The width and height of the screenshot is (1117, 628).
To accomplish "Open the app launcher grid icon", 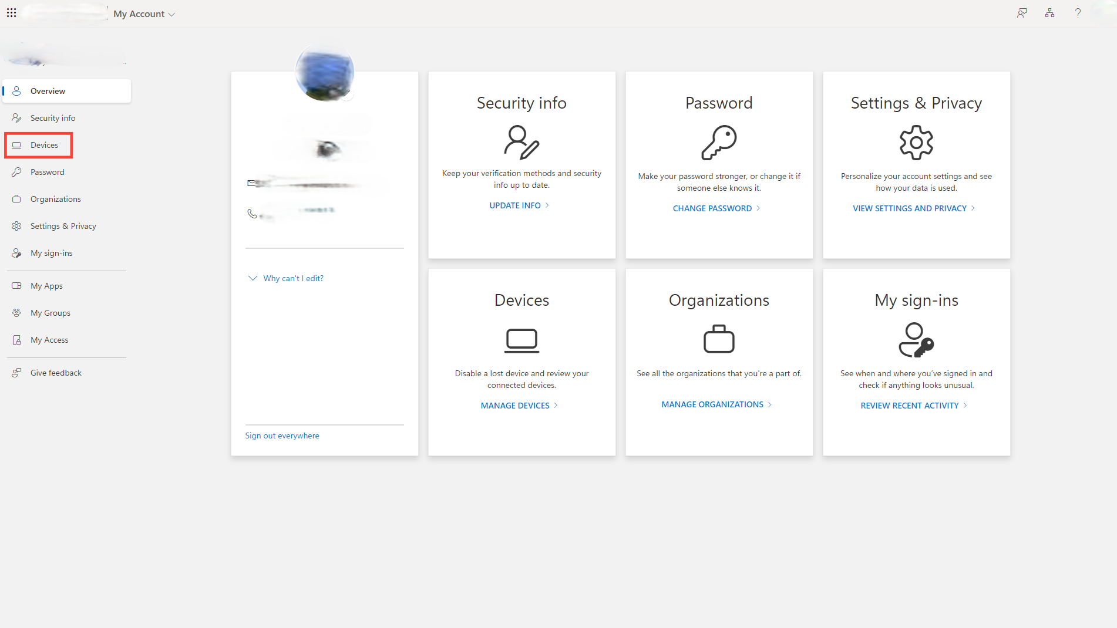I will [11, 13].
